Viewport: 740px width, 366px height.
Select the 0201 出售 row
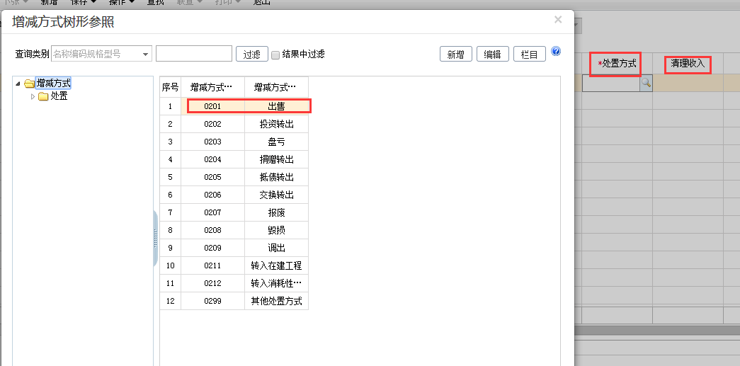pyautogui.click(x=248, y=106)
